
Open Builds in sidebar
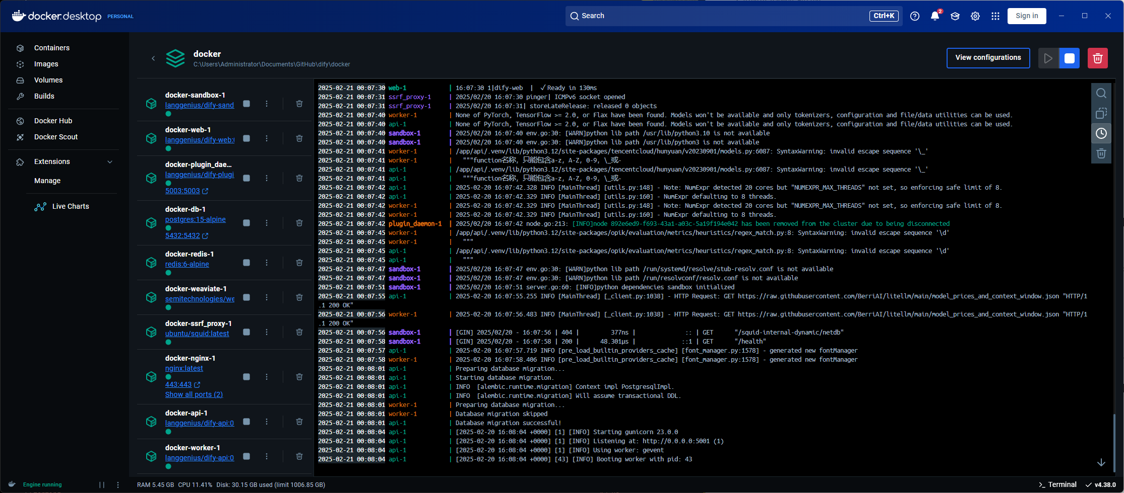tap(44, 96)
